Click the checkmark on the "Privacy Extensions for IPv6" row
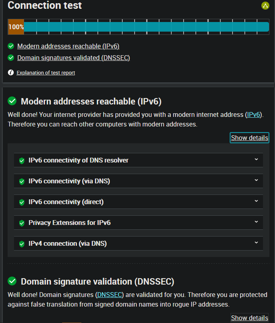Screen dimensions: 275x323 (21, 223)
